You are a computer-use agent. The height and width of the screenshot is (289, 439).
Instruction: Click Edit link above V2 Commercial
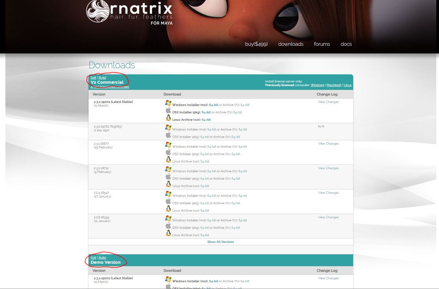coord(93,78)
